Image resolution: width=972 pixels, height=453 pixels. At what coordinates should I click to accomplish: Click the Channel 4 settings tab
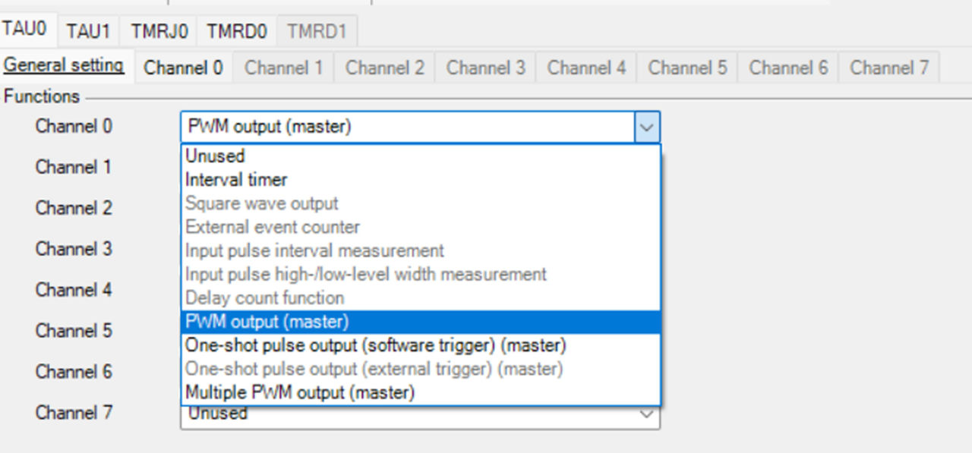click(586, 68)
